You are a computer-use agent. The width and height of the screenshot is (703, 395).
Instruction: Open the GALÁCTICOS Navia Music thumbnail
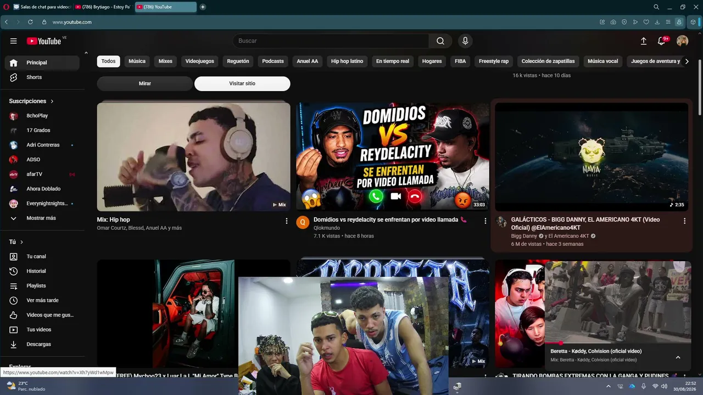(592, 156)
